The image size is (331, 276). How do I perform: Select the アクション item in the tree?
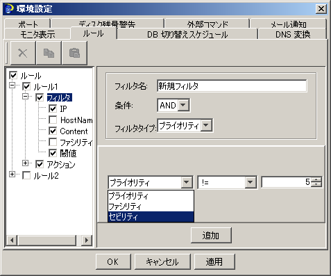61,165
